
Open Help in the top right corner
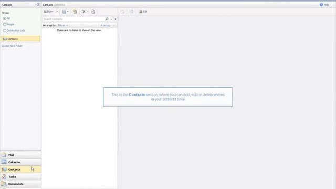(x=324, y=5)
